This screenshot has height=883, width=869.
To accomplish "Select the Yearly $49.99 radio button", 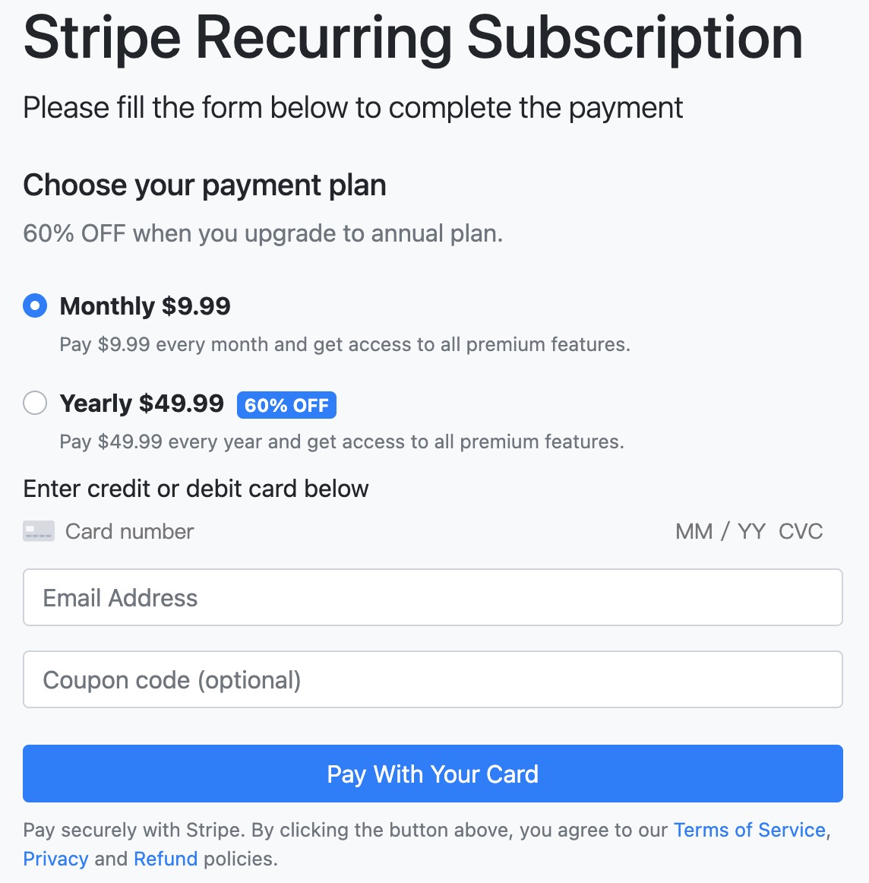I will [35, 403].
